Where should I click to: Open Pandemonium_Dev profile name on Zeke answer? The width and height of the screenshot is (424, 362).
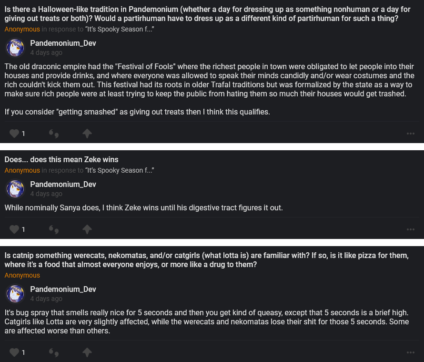[x=63, y=184]
